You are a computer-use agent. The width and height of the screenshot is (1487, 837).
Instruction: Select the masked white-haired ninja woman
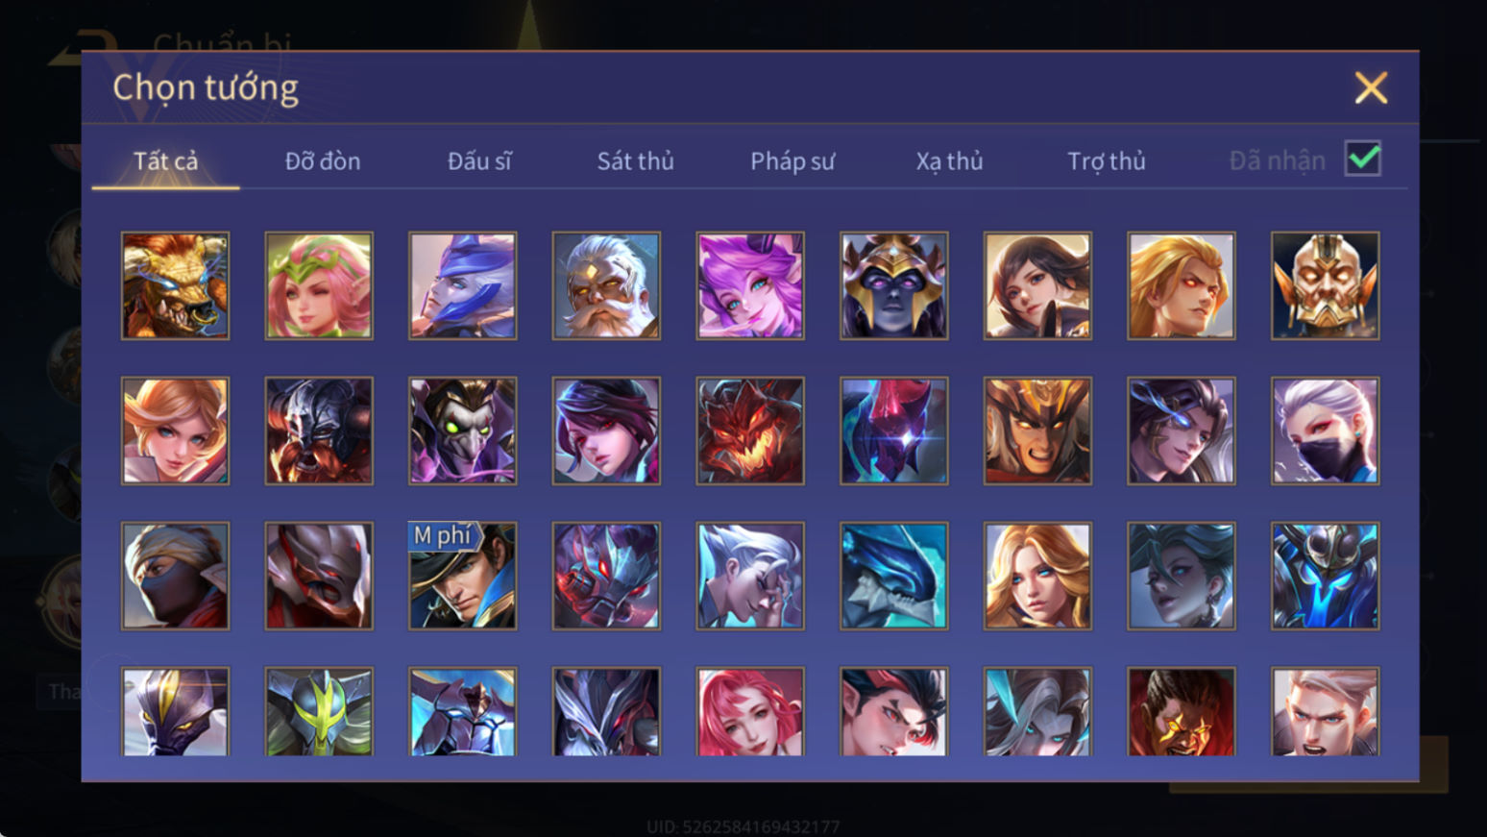point(1325,431)
